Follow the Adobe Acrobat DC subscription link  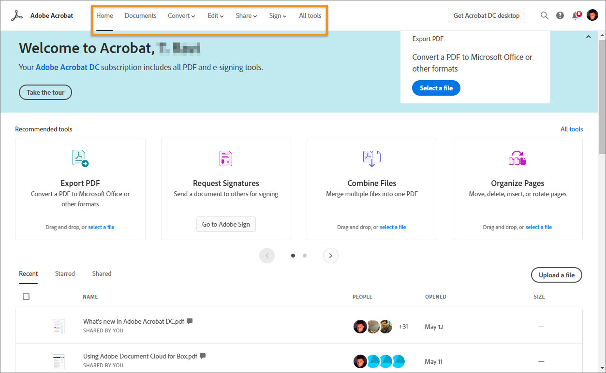[67, 67]
